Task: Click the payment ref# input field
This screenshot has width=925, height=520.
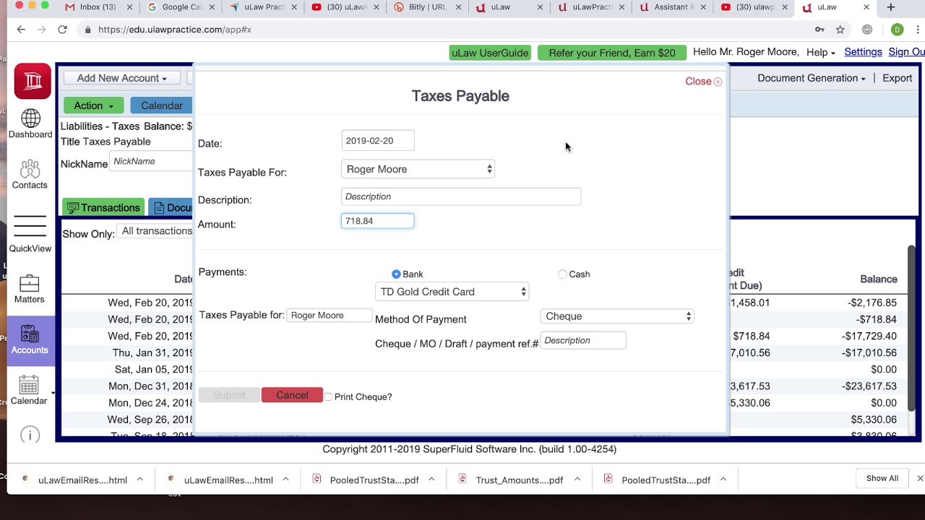Action: (x=583, y=340)
